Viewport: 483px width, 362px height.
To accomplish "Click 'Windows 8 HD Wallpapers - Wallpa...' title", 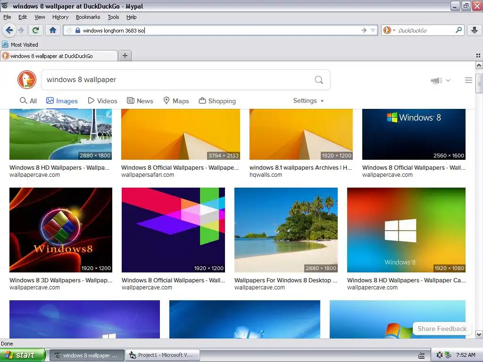I will 59,168.
